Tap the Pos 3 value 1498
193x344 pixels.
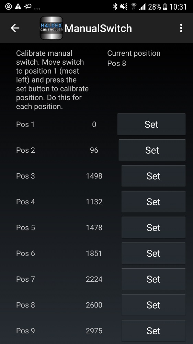[x=94, y=176]
